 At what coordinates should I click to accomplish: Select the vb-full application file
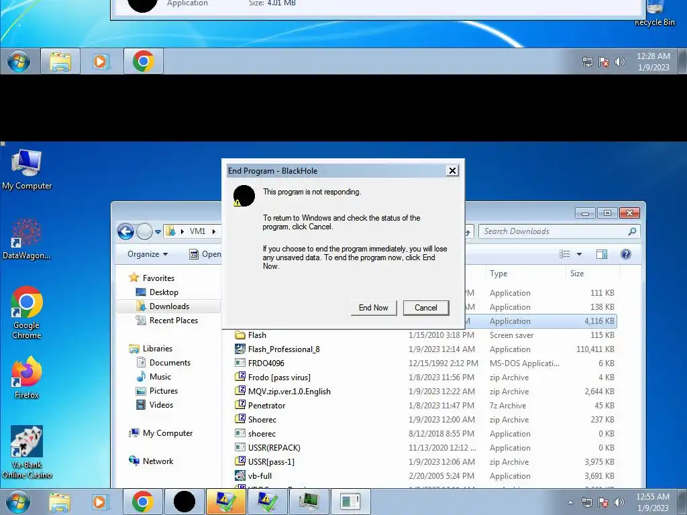click(x=425, y=475)
